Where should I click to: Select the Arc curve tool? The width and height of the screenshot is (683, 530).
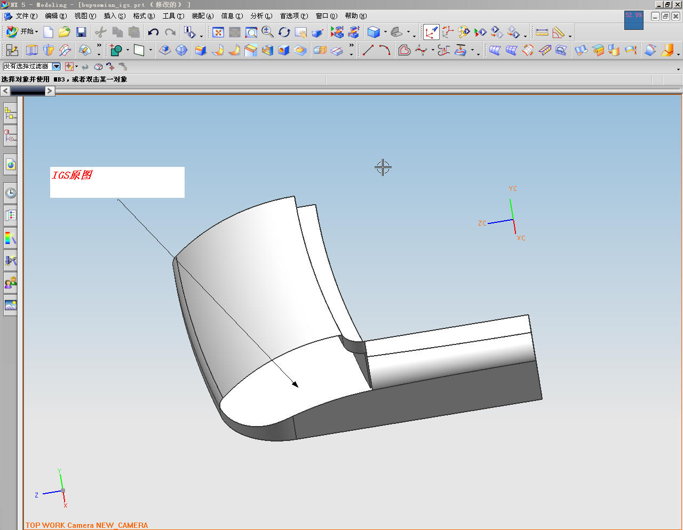click(x=385, y=50)
